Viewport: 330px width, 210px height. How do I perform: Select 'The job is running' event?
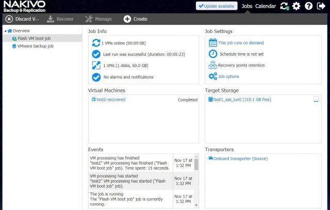141,199
